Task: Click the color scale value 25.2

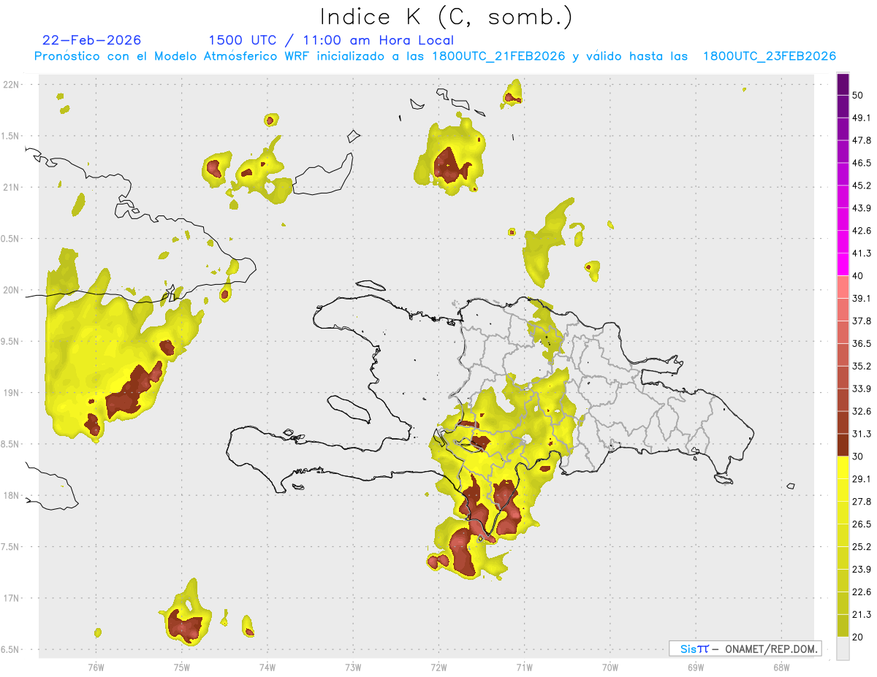Action: [862, 548]
